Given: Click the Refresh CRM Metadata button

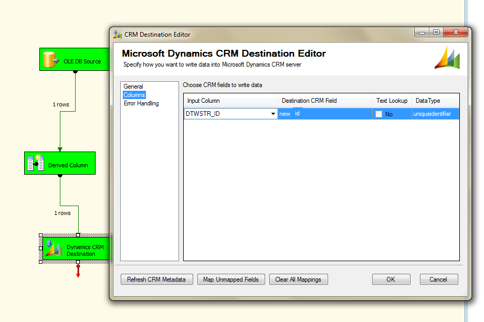Looking at the screenshot, I should coord(156,279).
